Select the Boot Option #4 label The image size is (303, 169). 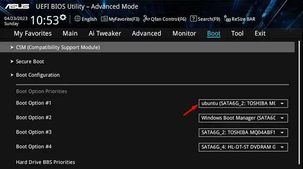34,146
